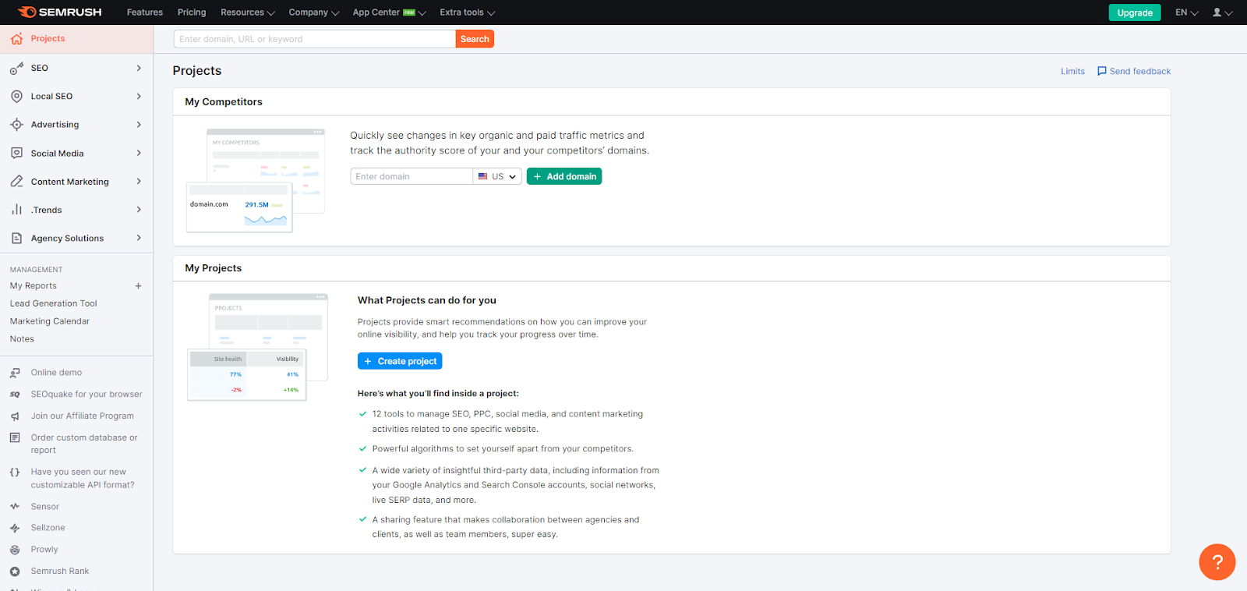Focus the domain, URL or keyword search field
The width and height of the screenshot is (1247, 591).
pyautogui.click(x=315, y=39)
